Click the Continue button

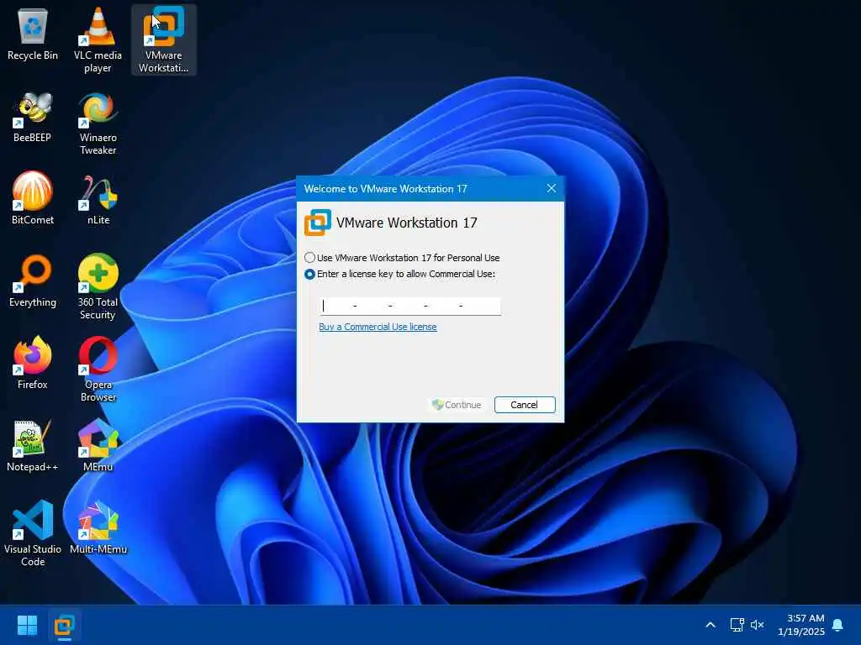click(457, 405)
